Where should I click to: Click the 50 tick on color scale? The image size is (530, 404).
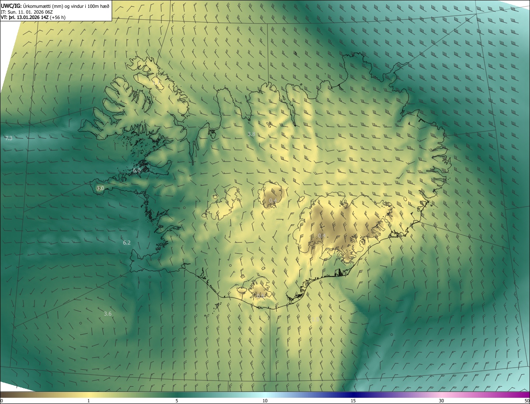[x=527, y=401]
